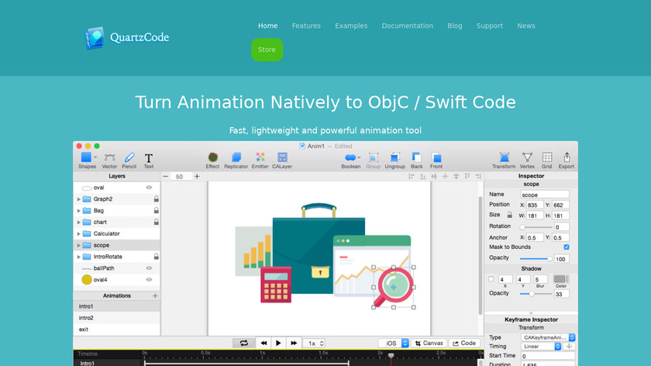The width and height of the screenshot is (651, 366).
Task: Expand the Bag layer group
Action: pos(79,211)
